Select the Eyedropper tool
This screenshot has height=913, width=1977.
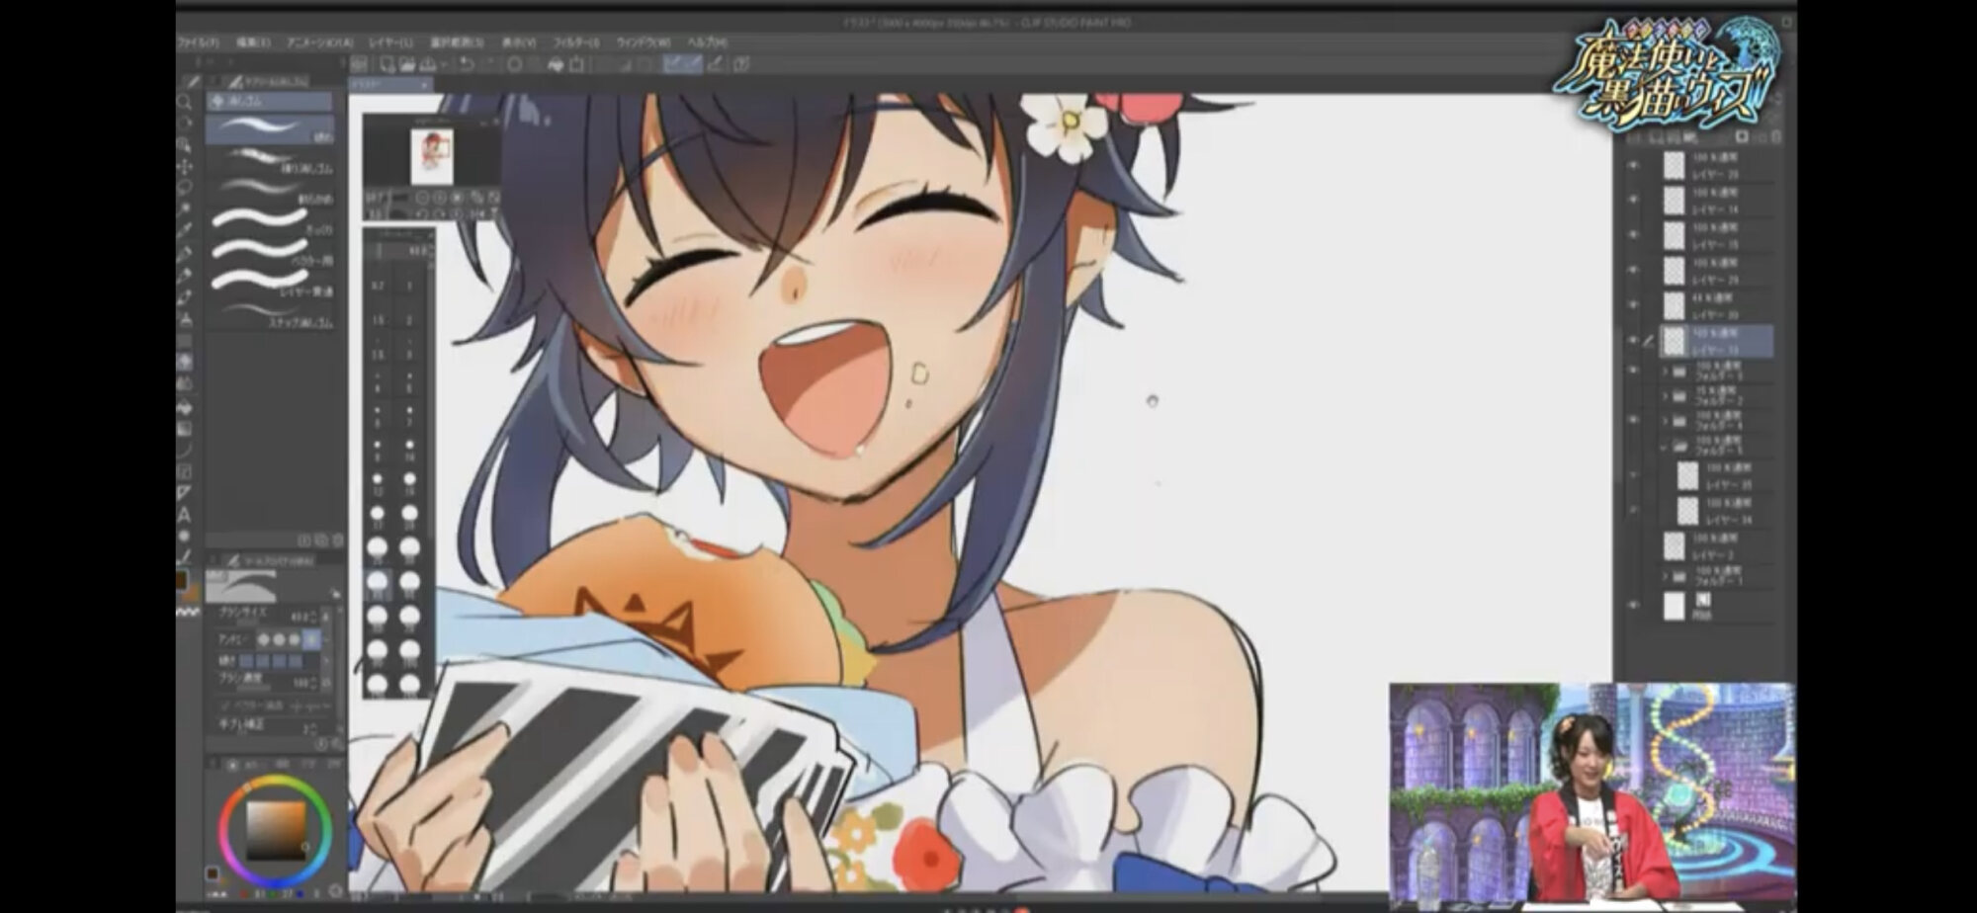(x=185, y=230)
